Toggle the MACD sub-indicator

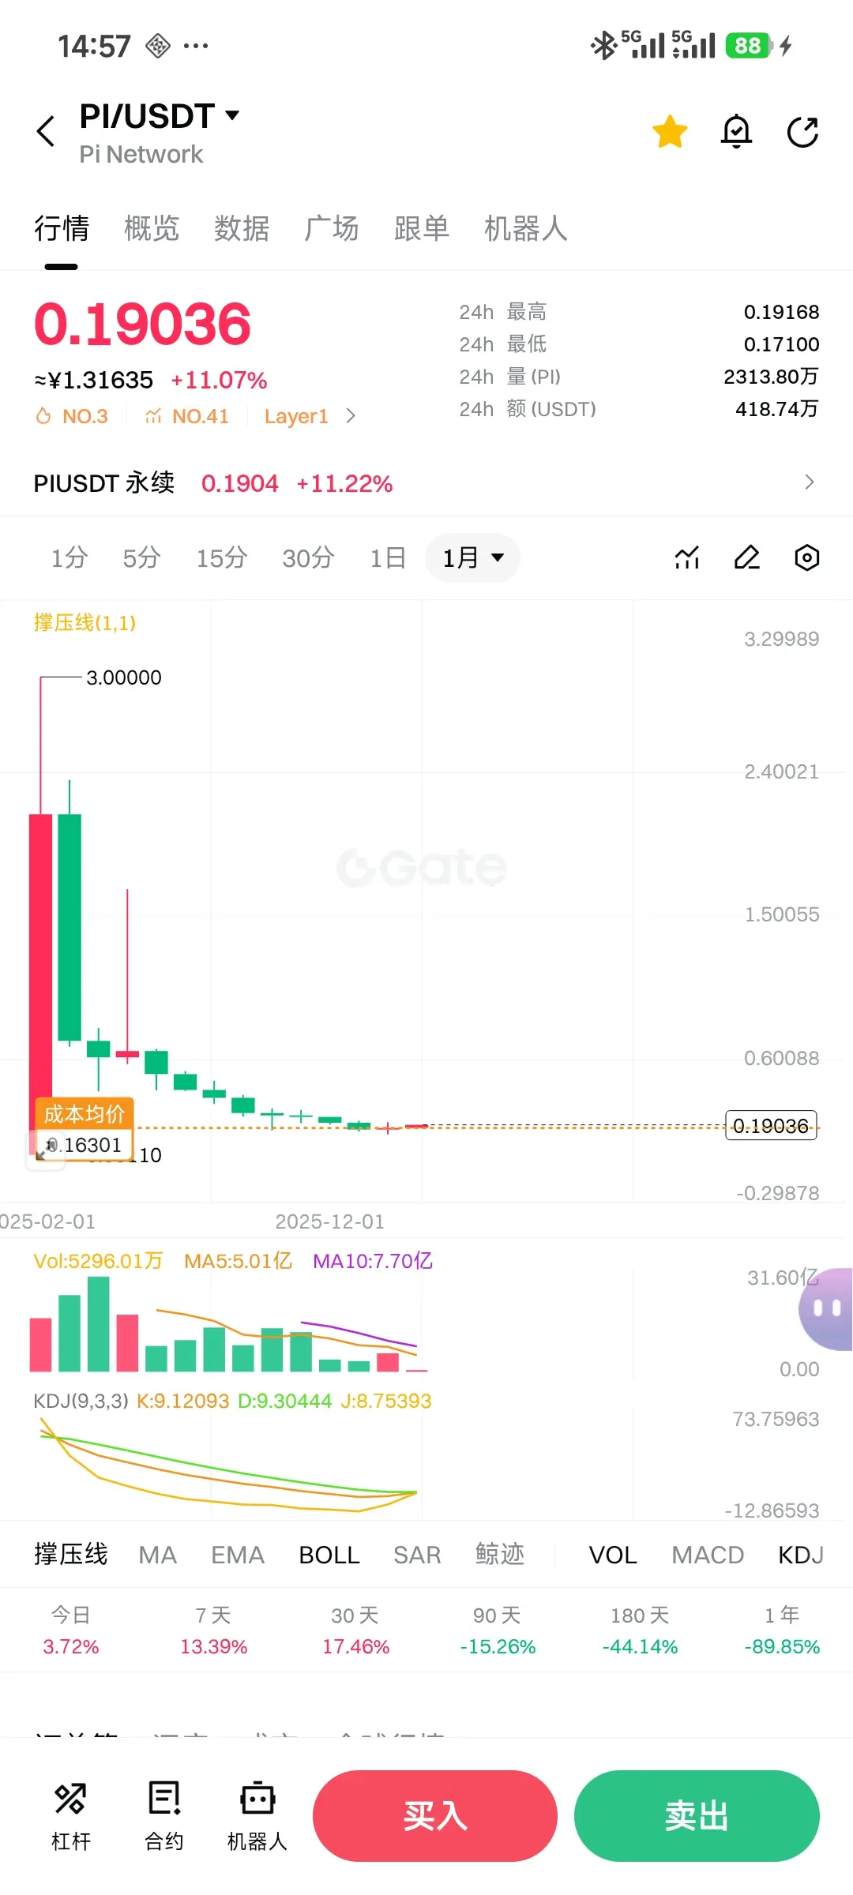point(708,1555)
